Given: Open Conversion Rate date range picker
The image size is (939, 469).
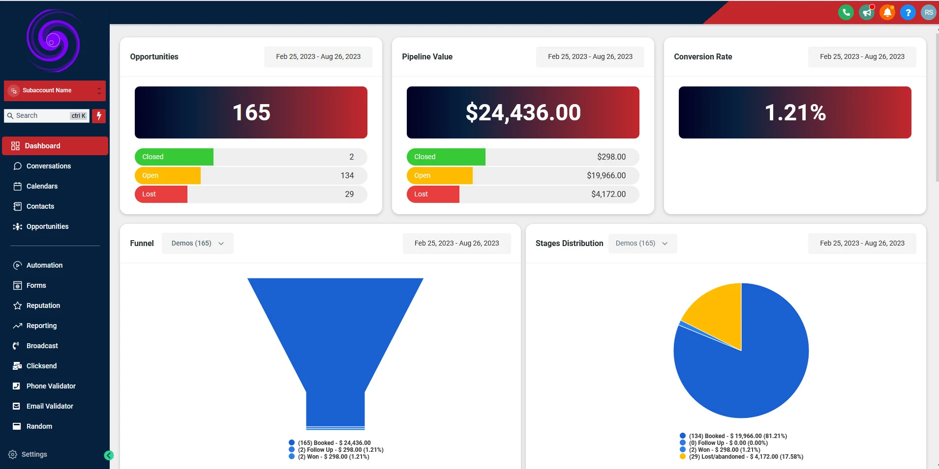Looking at the screenshot, I should (x=862, y=56).
